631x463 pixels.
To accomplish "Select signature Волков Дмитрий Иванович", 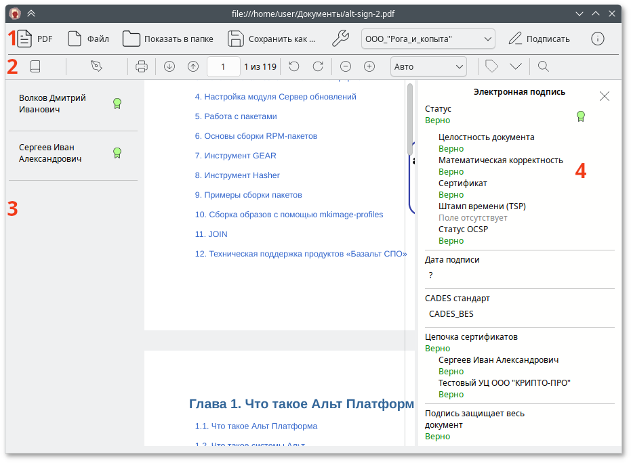I will click(x=52, y=104).
